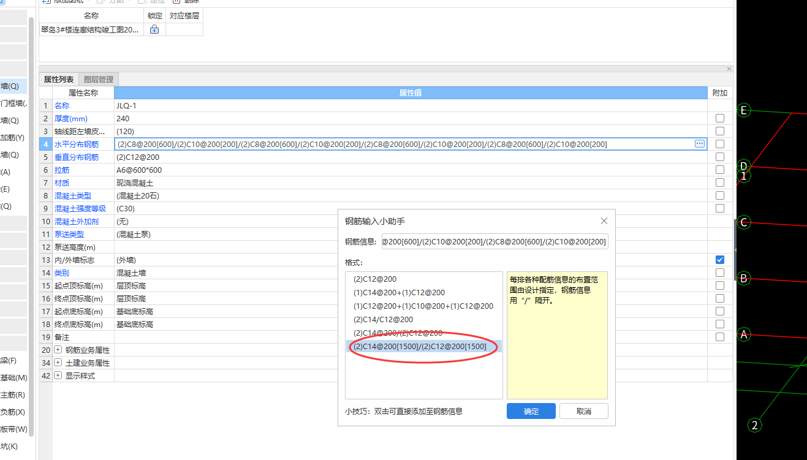Toggle the lock icon for the drawing row
The image size is (807, 460).
click(154, 29)
